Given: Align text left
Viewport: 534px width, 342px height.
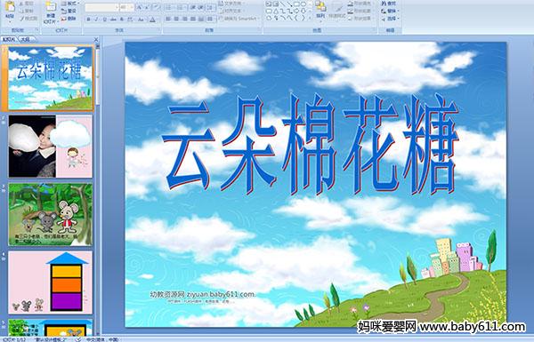Looking at the screenshot, I should [x=168, y=19].
